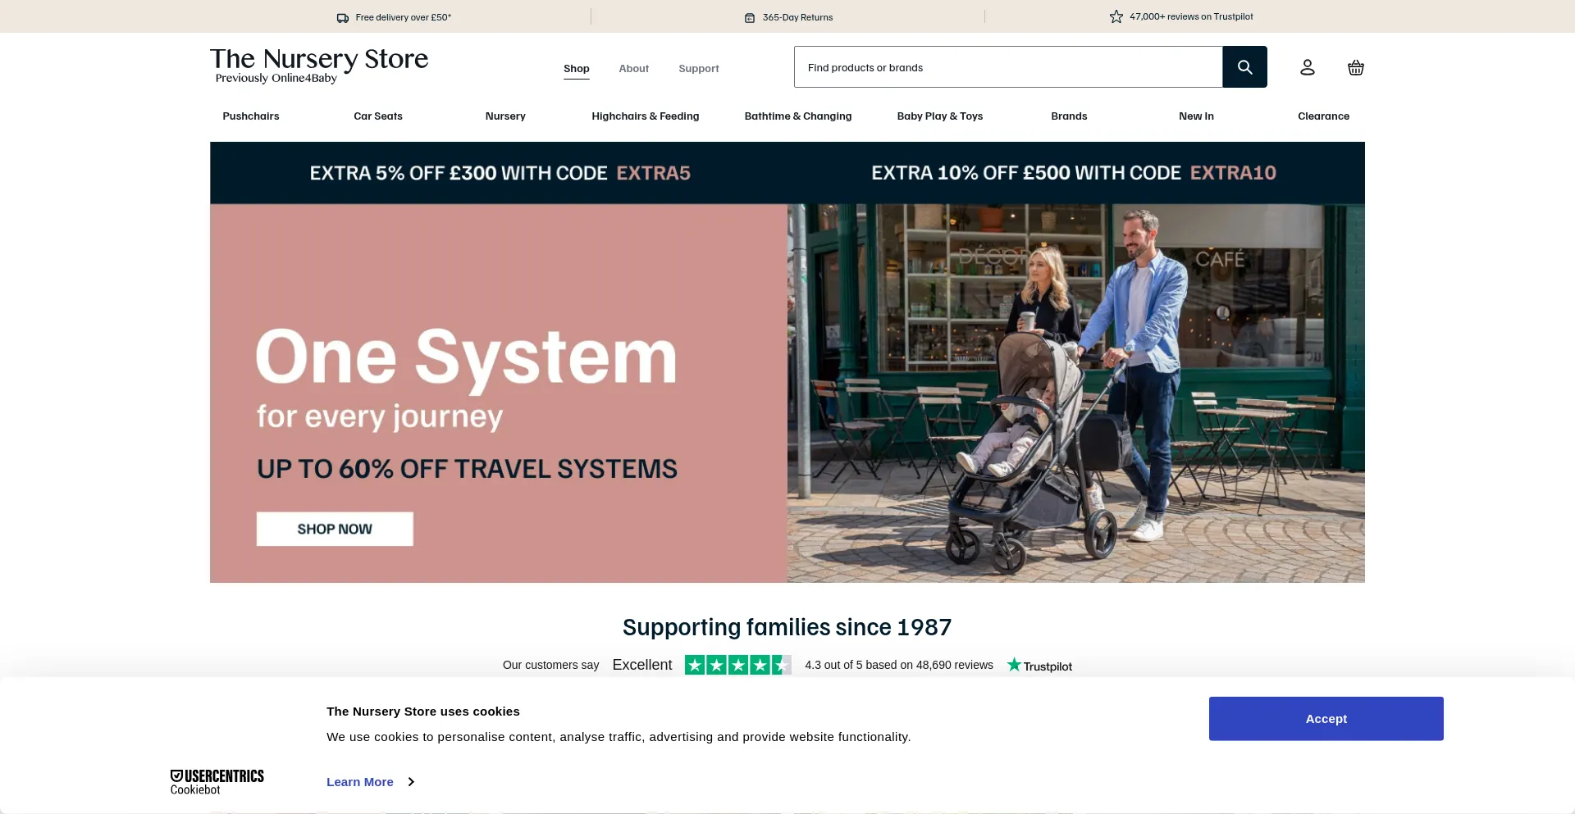Open the user account icon
The height and width of the screenshot is (814, 1575).
[1308, 67]
